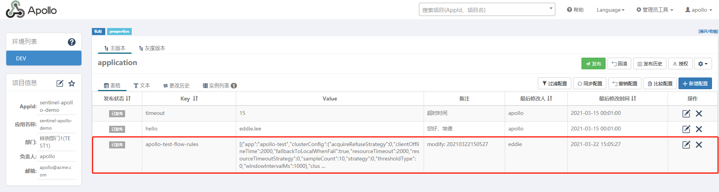Viewport: 719px width, 192px height.
Task: Open the environment list help icon
Action: [x=72, y=42]
